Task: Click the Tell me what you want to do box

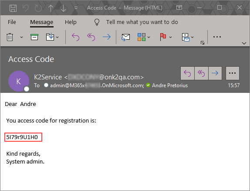Action: pyautogui.click(x=142, y=22)
